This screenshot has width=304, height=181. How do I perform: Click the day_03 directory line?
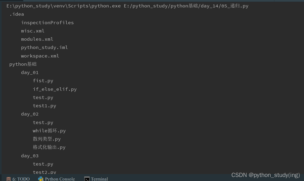coord(30,155)
